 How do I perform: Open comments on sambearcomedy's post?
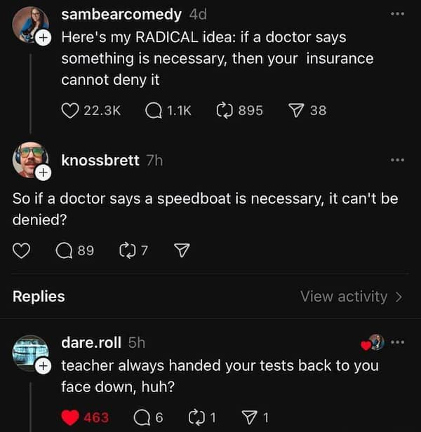154,110
